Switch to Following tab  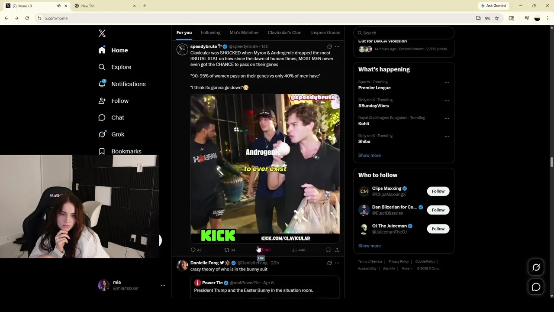pyautogui.click(x=210, y=32)
